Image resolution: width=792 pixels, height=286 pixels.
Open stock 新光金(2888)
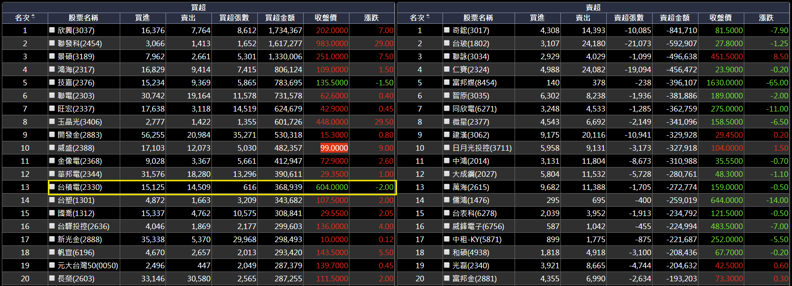(80, 239)
